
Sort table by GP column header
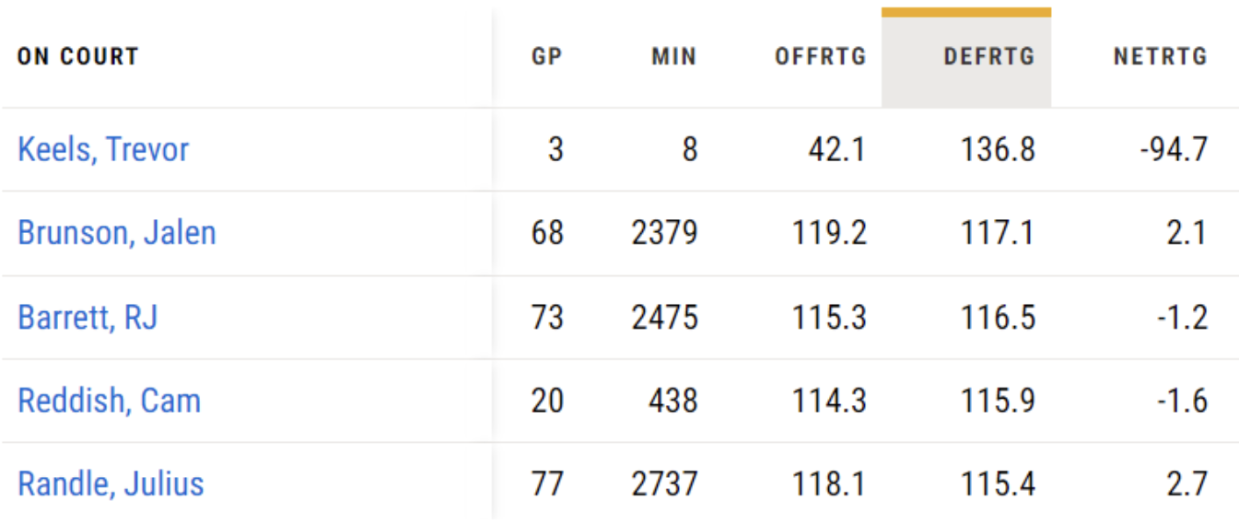pos(546,57)
